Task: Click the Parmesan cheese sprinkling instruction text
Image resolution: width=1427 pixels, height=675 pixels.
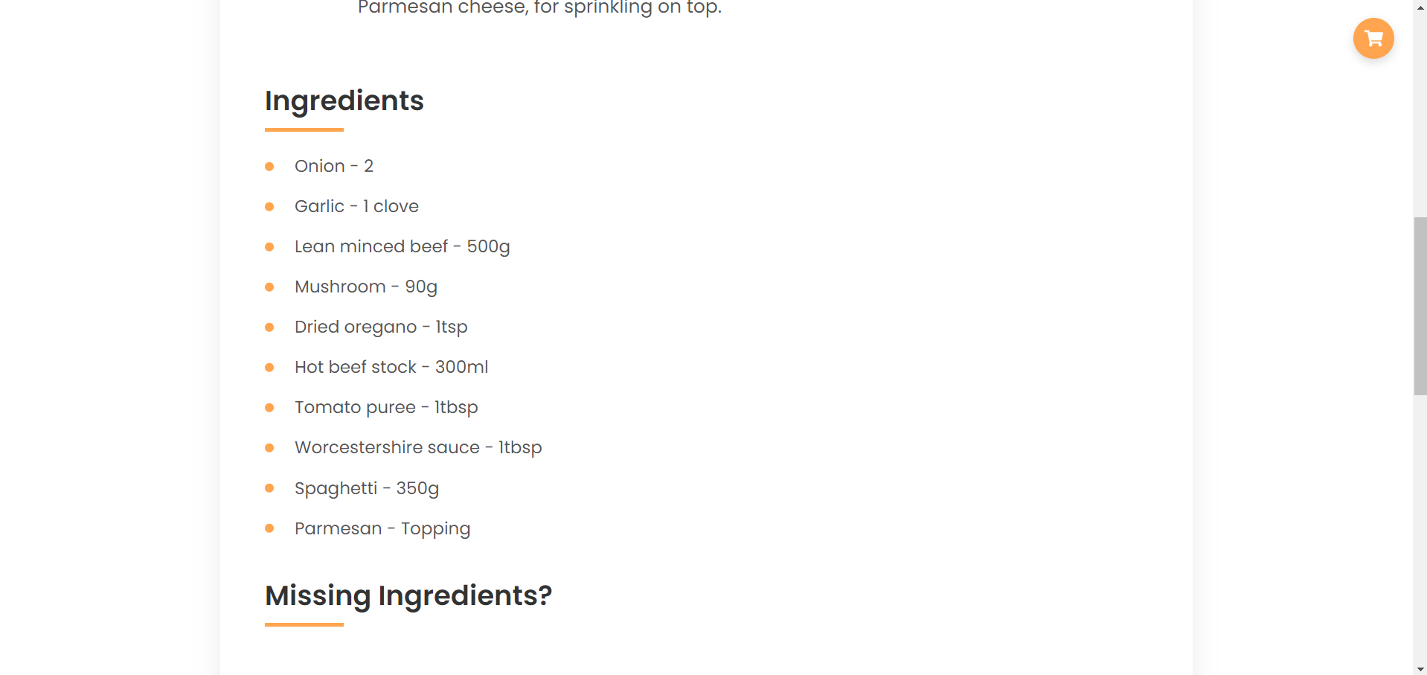Action: (539, 7)
